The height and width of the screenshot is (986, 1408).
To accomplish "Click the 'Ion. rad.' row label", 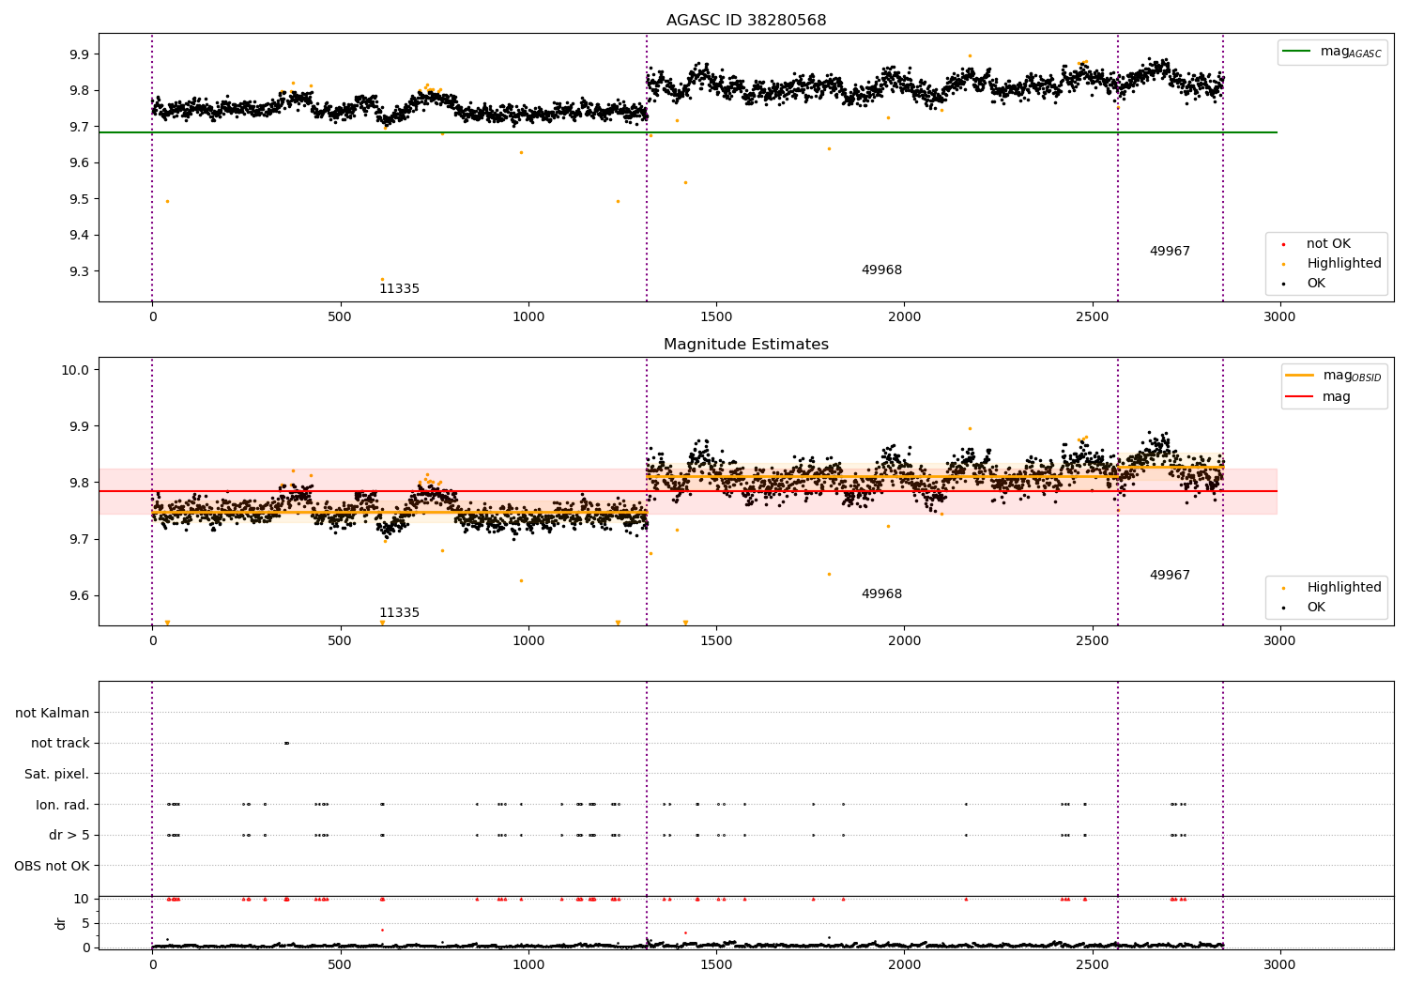I will [x=63, y=805].
